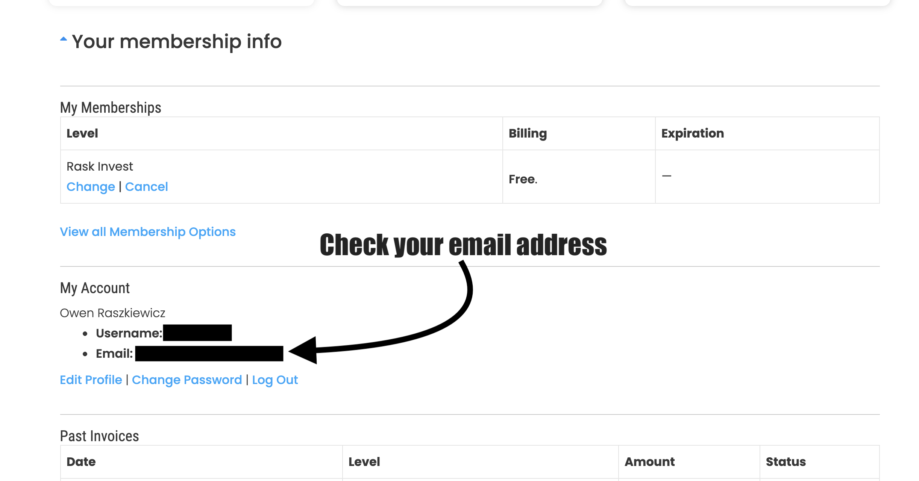This screenshot has height=481, width=919.
Task: Click the Date column in Past Invoices
Action: 81,462
